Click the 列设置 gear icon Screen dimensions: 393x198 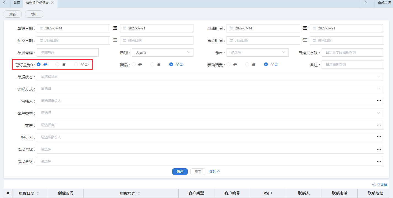[x=374, y=185]
